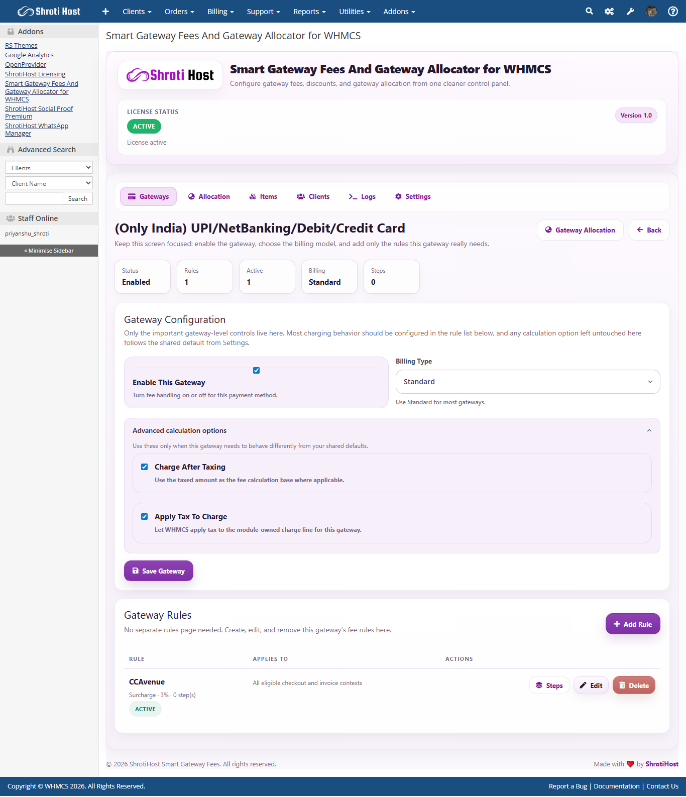
Task: Open the help question mark icon
Action: pos(673,11)
